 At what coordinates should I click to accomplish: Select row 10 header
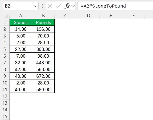[5, 83]
